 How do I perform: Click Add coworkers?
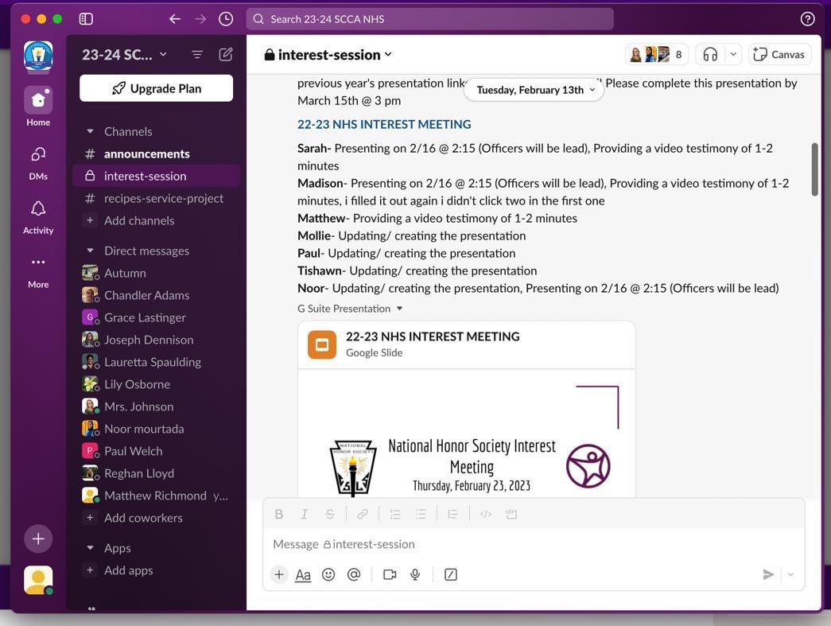click(x=157, y=518)
